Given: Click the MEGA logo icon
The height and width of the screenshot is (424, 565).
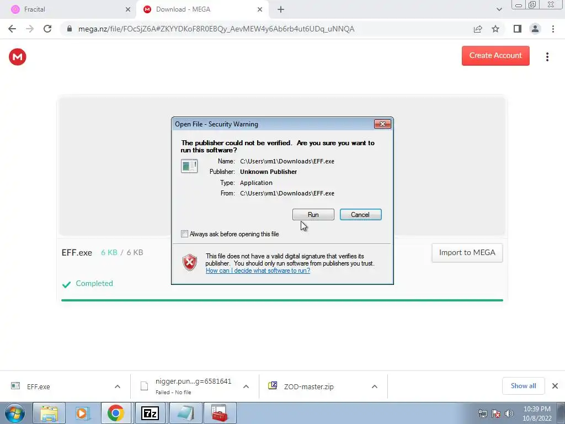Looking at the screenshot, I should (17, 57).
